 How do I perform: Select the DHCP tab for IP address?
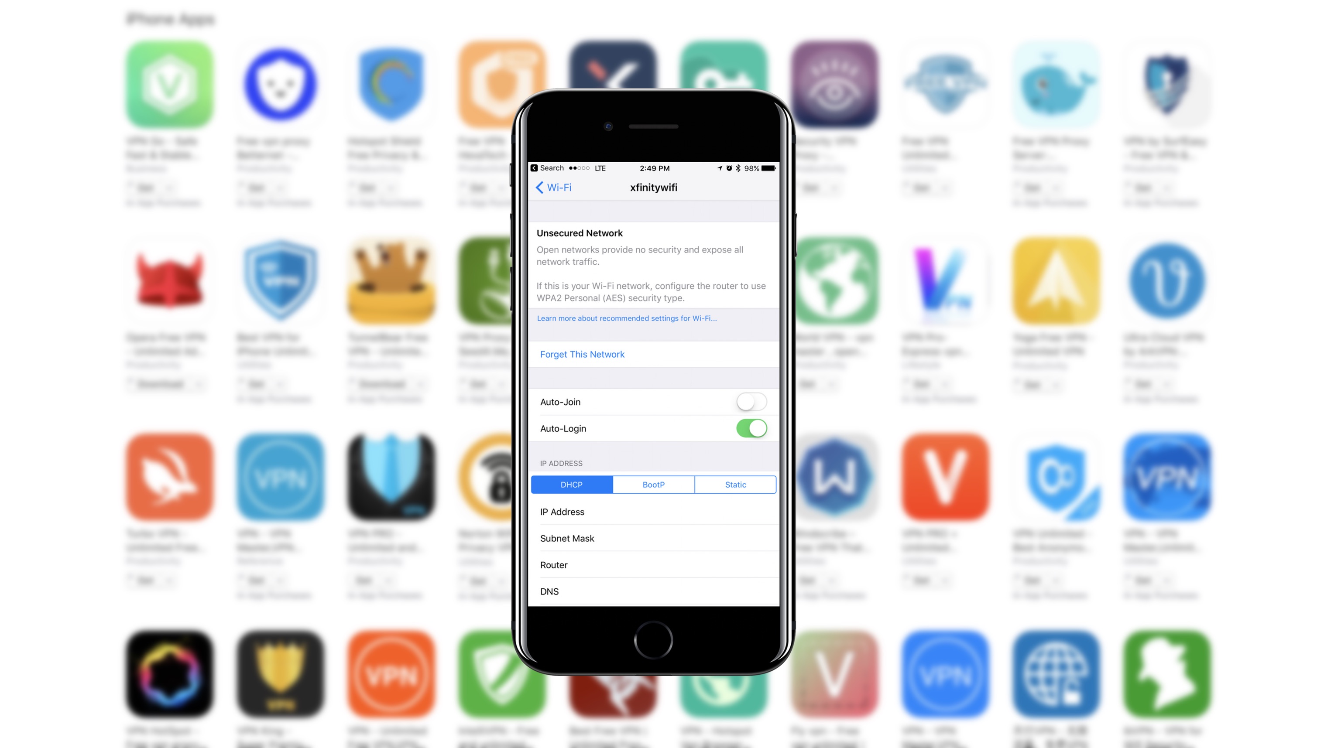click(571, 484)
